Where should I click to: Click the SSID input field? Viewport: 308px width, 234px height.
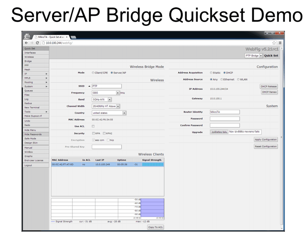tap(107, 86)
